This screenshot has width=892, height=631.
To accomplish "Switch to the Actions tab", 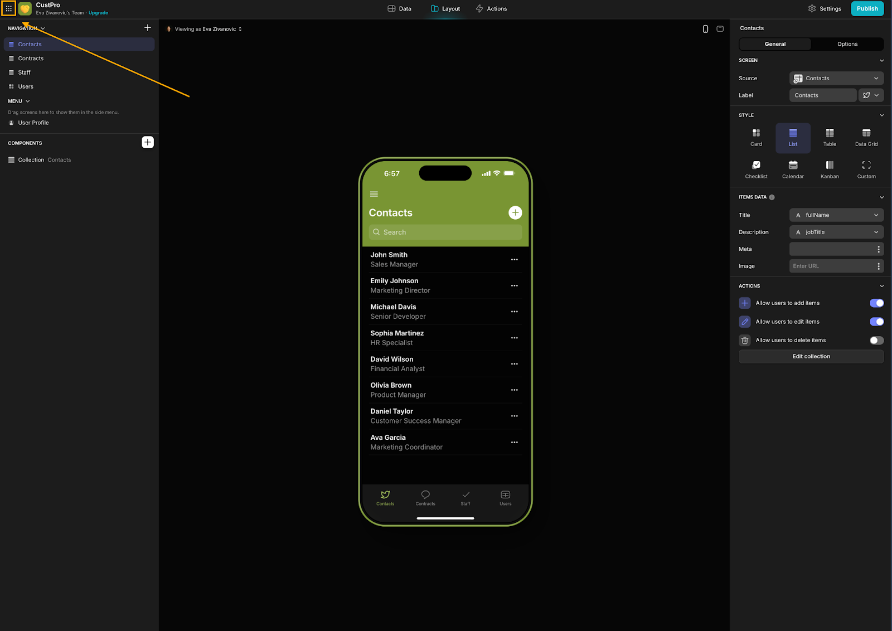I will tap(491, 9).
